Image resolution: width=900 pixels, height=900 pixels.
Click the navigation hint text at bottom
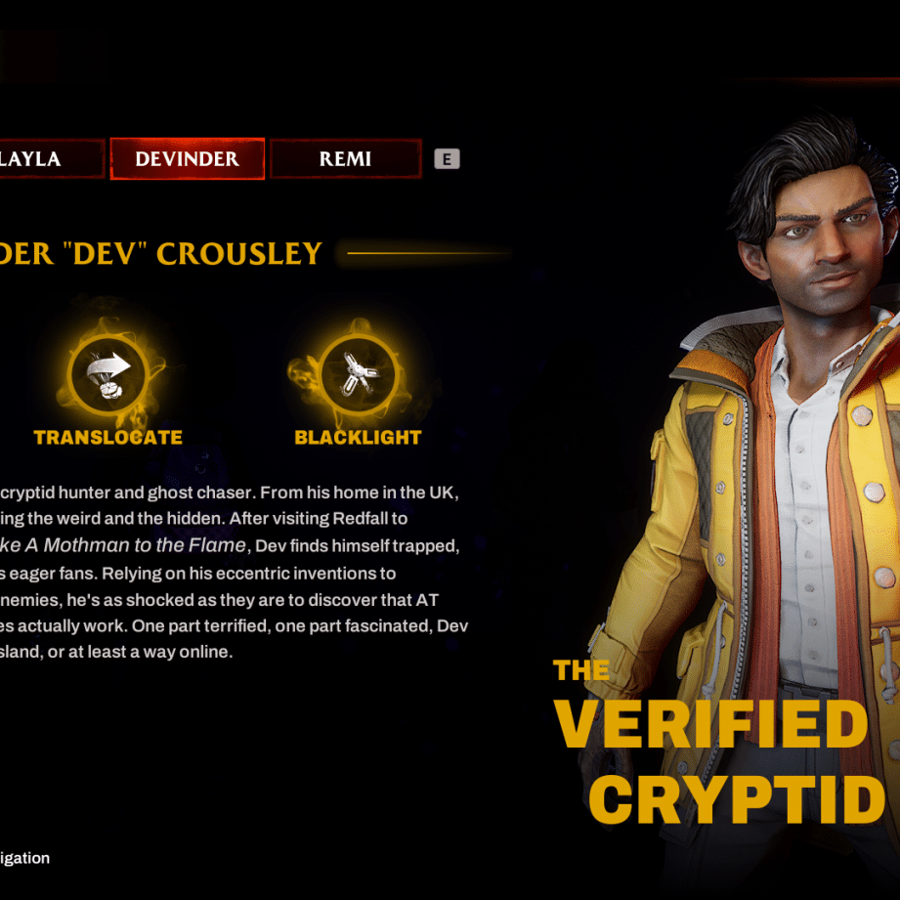(x=24, y=858)
